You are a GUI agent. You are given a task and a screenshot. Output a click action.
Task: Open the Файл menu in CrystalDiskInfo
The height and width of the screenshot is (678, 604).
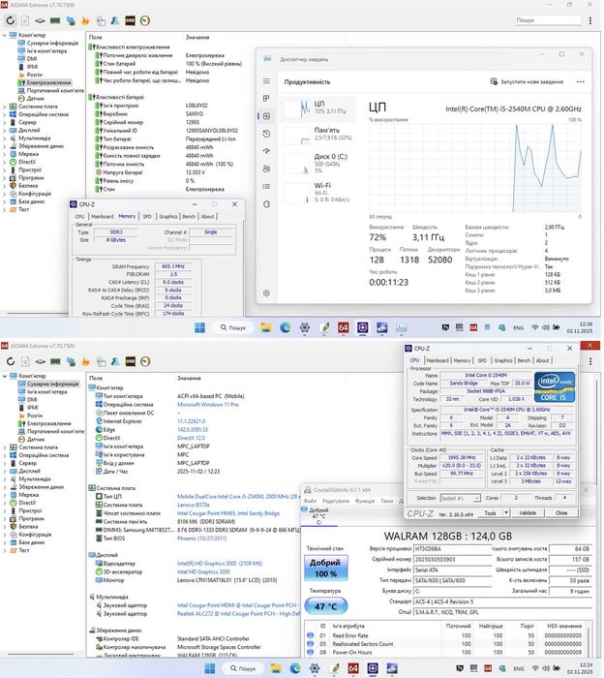[x=310, y=501]
